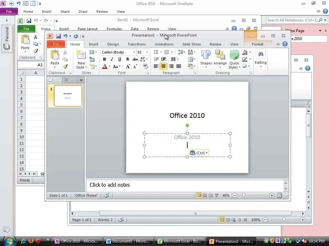The width and height of the screenshot is (329, 246).
Task: Expand Font dialog launcher in PowerPoint
Action: (147, 73)
